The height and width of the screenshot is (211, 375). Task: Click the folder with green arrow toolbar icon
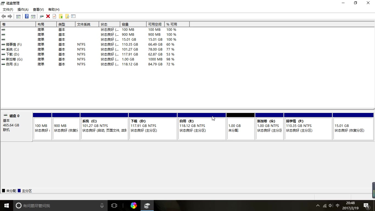61,16
